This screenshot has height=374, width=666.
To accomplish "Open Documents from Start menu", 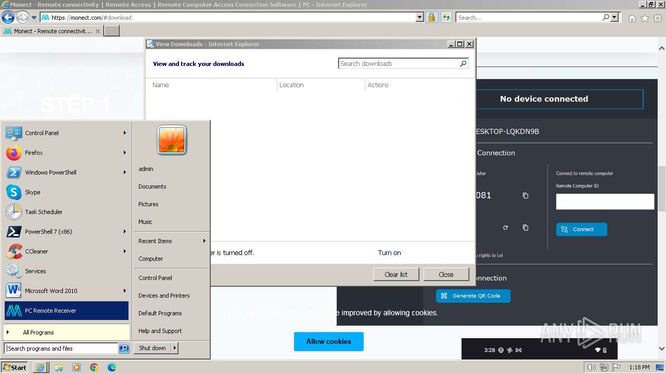I will point(152,186).
